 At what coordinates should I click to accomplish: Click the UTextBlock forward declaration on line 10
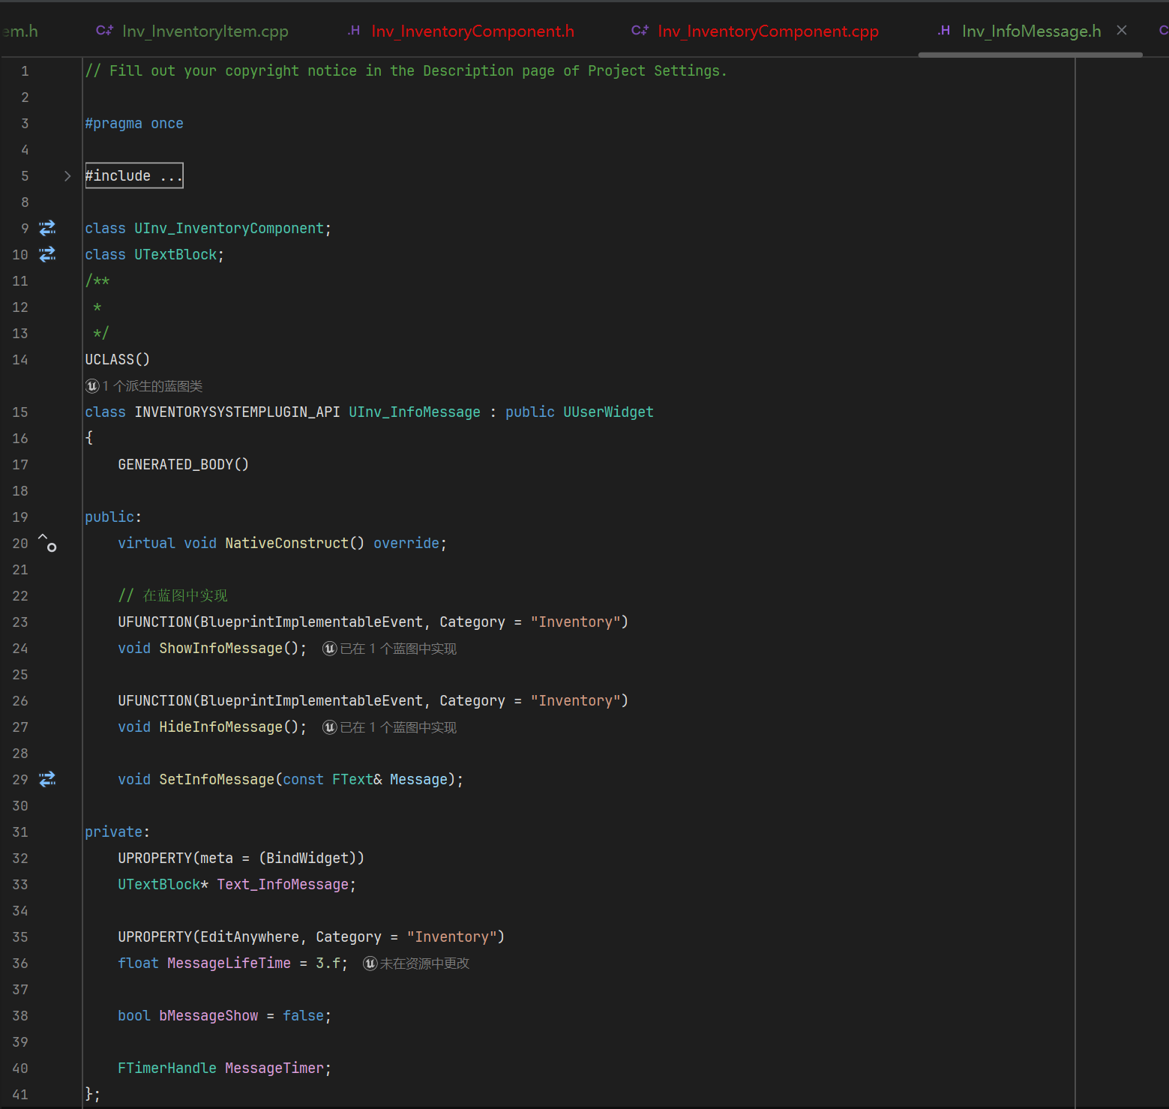pos(175,254)
